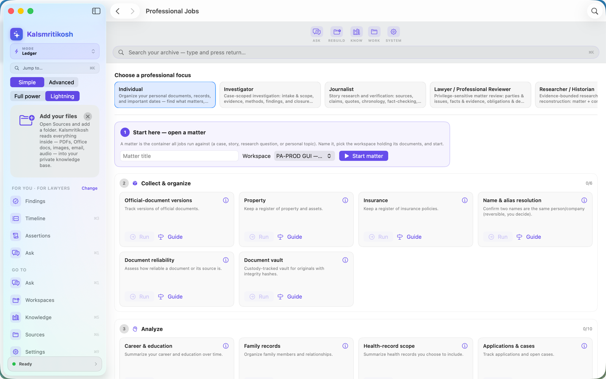Screen dimensions: 606x379
Task: Open Ask under Go To
Action: [55, 283]
